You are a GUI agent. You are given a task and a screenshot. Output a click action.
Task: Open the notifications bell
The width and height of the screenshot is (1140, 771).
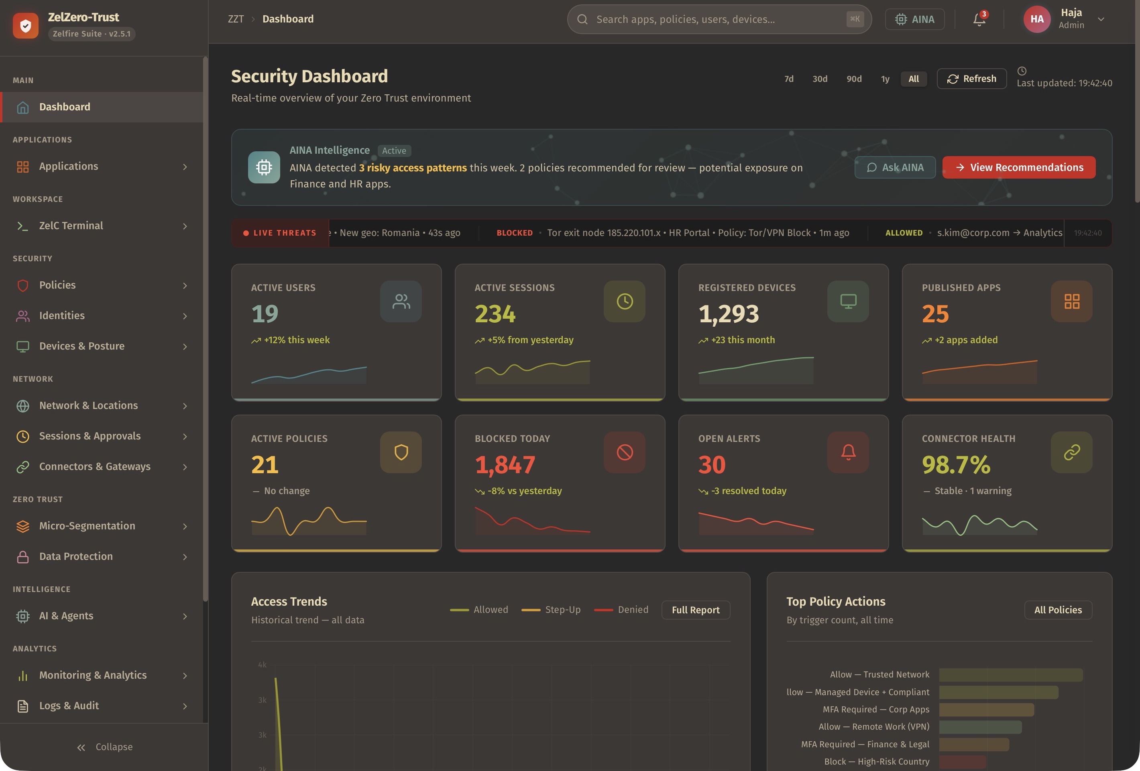coord(979,19)
